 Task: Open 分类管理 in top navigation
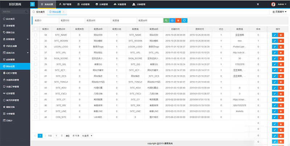tap(101, 4)
